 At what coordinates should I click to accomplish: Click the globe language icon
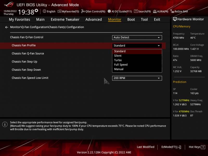(44, 11)
